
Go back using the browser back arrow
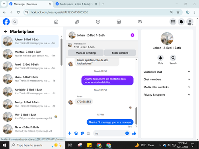(4, 12)
